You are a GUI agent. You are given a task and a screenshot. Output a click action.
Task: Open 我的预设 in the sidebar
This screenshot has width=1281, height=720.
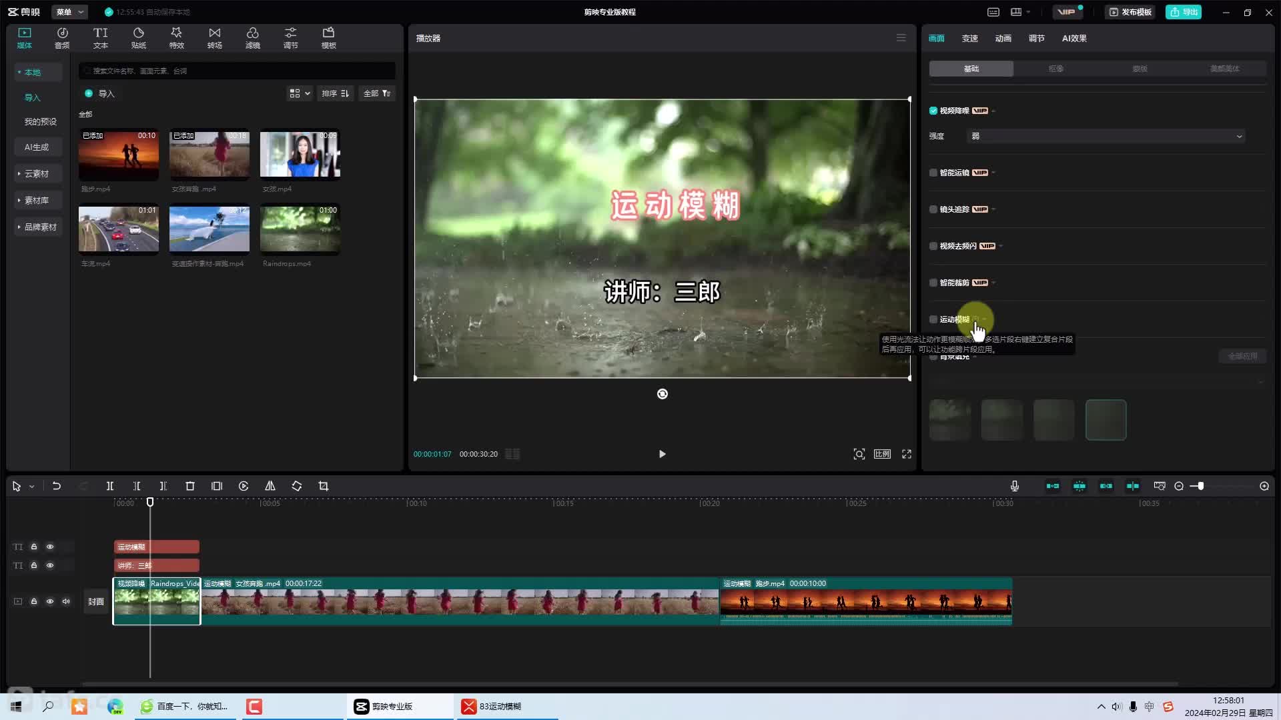[40, 121]
